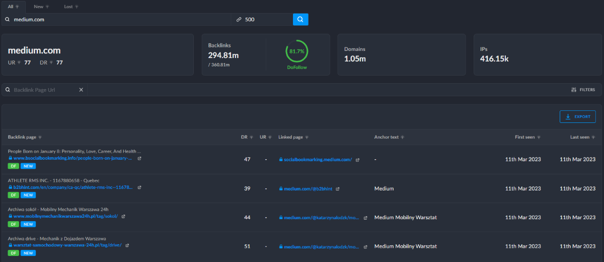Click DR value 51
The width and height of the screenshot is (604, 262).
click(x=247, y=247)
